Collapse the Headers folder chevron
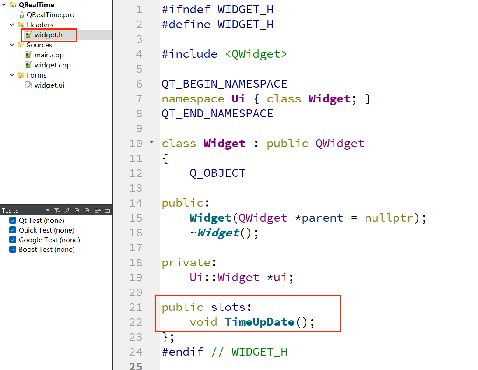The width and height of the screenshot is (478, 370). tap(11, 25)
